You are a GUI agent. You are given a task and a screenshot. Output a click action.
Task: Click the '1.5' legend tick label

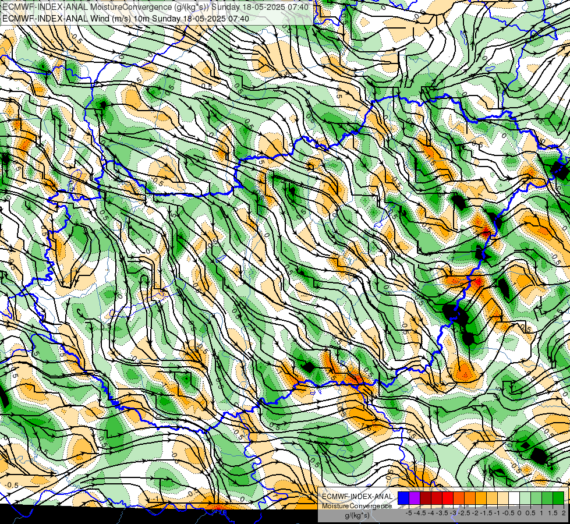click(x=553, y=513)
